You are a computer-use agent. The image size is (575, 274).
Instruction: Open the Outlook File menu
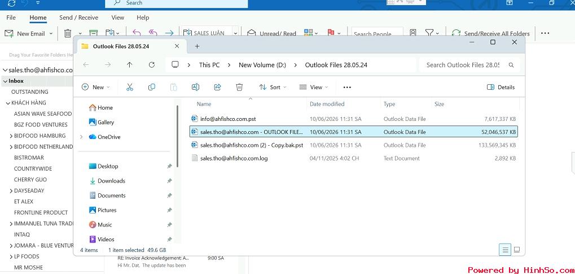tap(11, 18)
